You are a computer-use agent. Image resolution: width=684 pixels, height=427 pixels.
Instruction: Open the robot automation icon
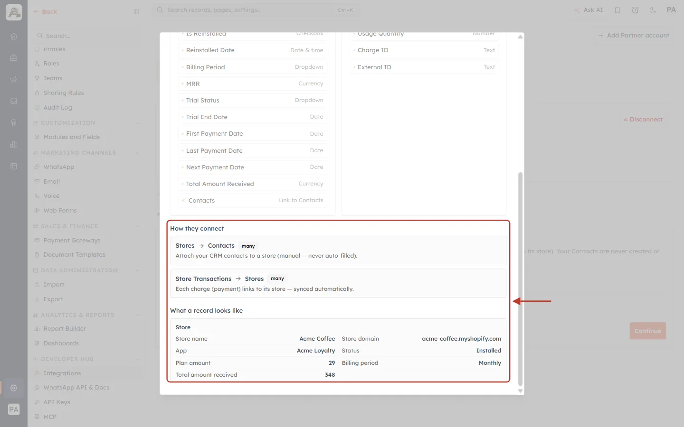pyautogui.click(x=14, y=123)
